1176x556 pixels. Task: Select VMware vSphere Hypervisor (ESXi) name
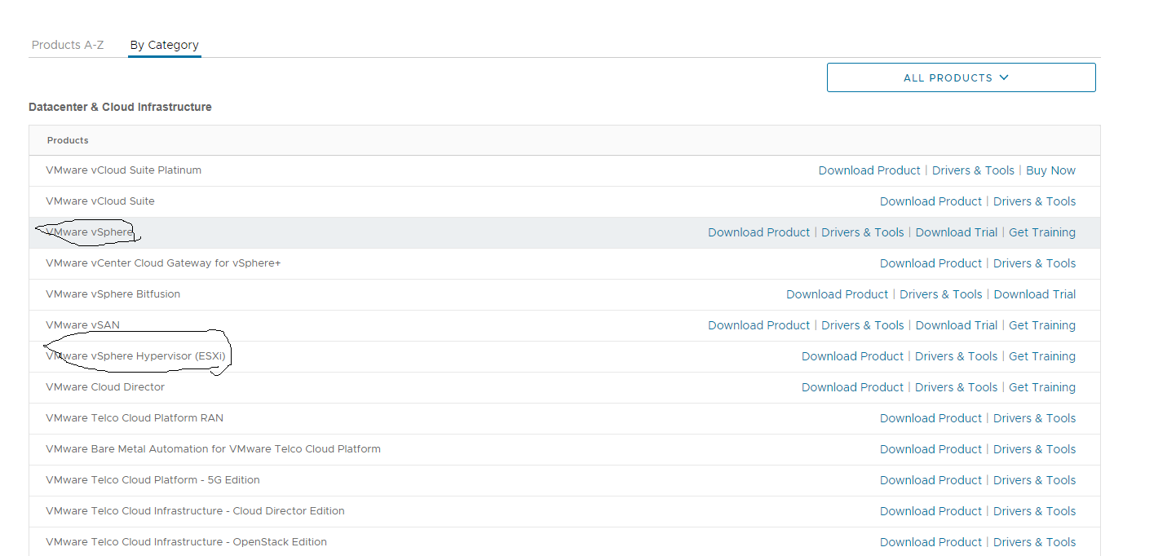pos(135,356)
